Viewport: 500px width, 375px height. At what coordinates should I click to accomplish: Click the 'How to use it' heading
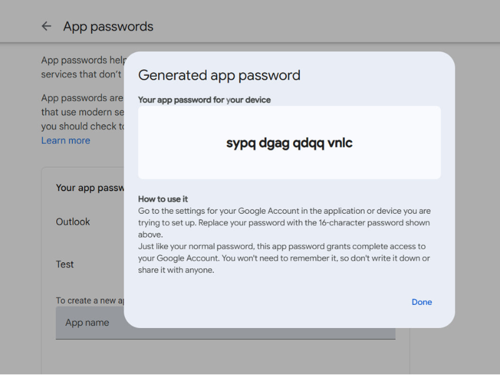(163, 199)
